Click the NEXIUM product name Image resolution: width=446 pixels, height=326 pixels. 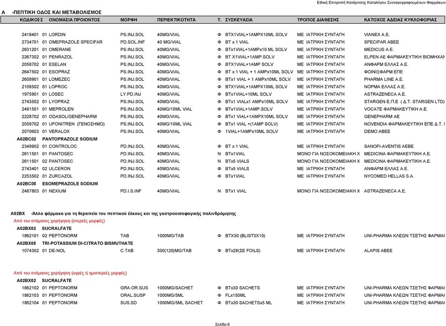[58, 191]
